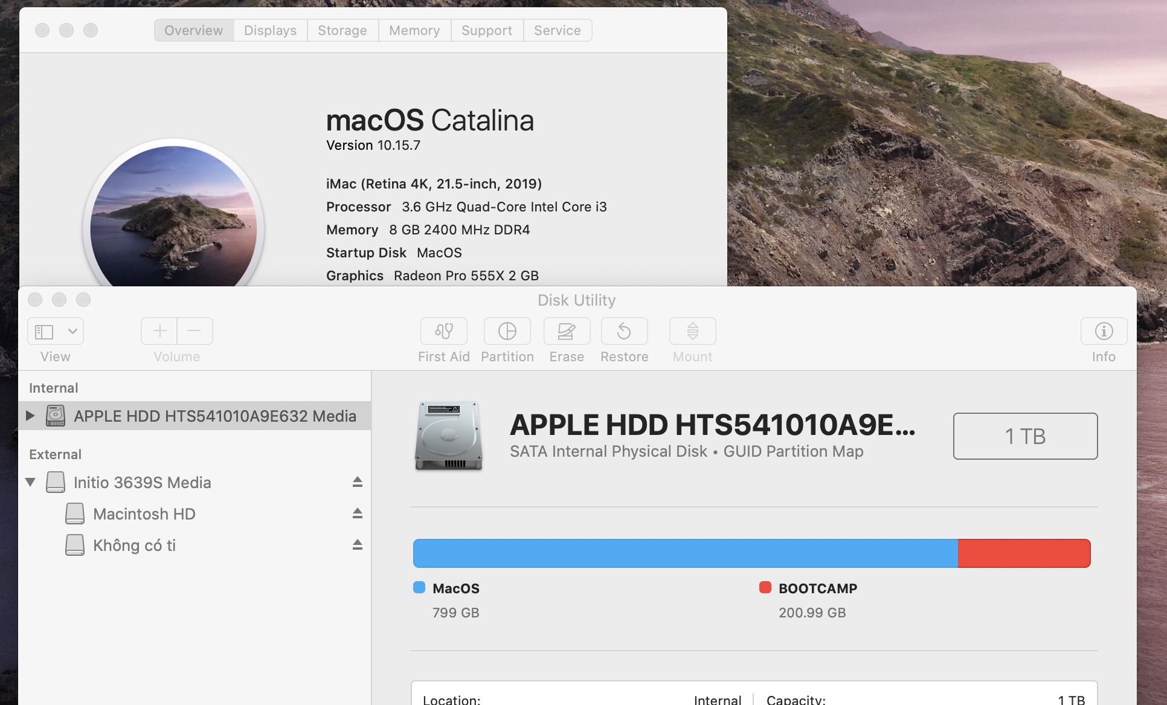Select MacOS partition in disk map
The image size is (1167, 705).
(684, 552)
